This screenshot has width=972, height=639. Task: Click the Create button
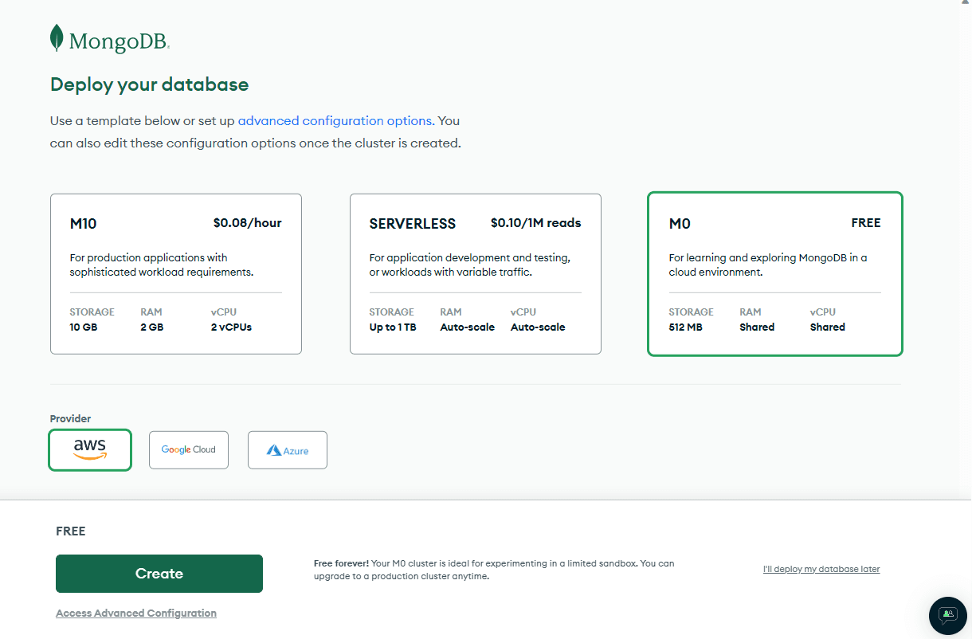point(159,574)
